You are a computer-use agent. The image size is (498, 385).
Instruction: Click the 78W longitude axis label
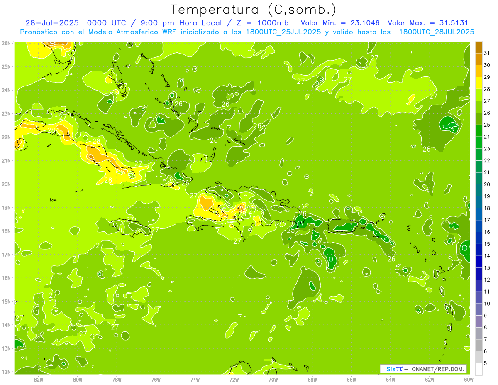pyautogui.click(x=117, y=379)
